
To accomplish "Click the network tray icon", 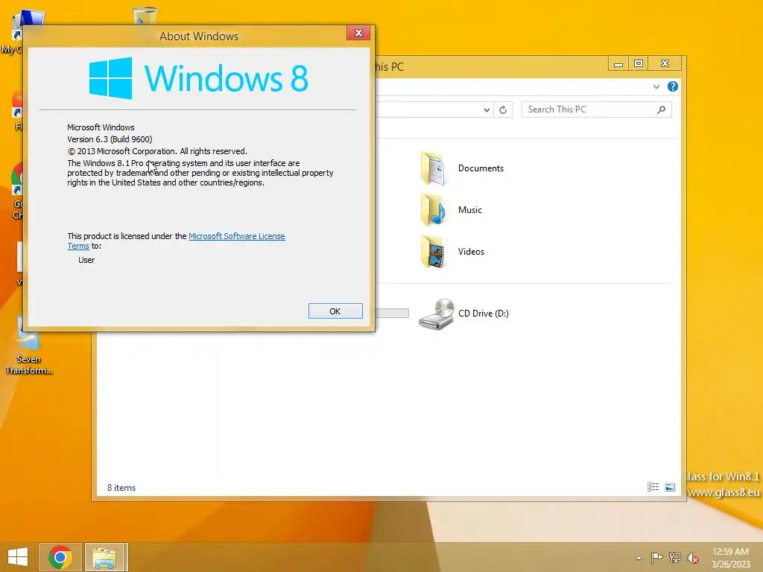I will (x=675, y=557).
